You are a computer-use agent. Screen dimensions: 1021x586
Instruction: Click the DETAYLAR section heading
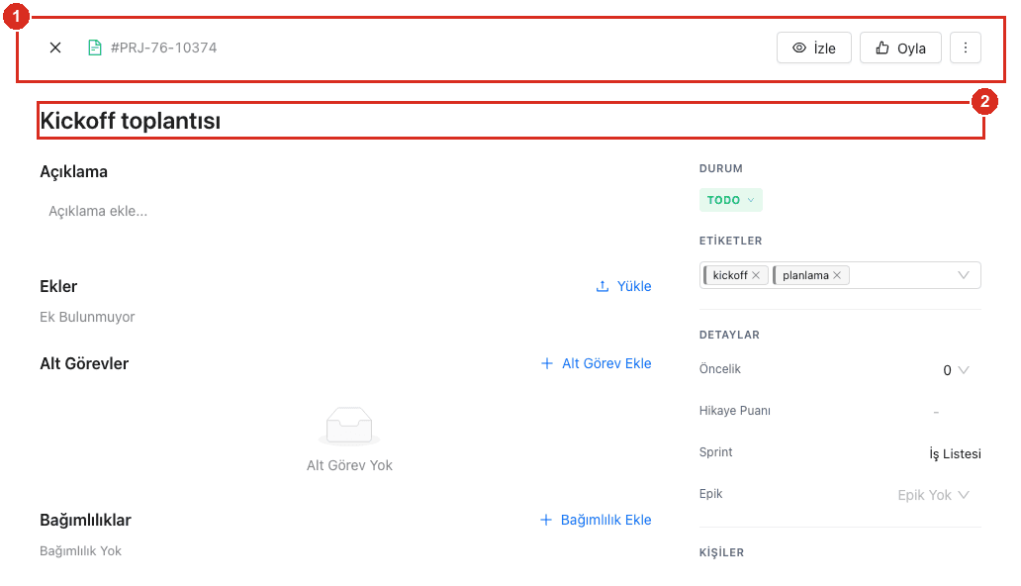point(729,335)
